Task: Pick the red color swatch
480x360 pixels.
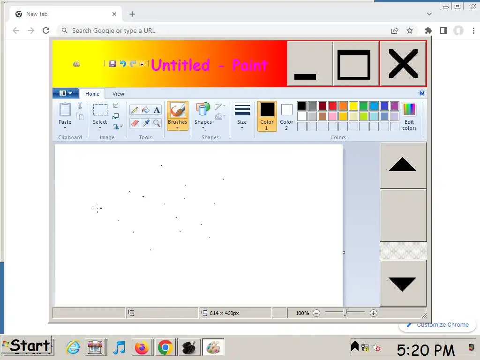Action: pyautogui.click(x=333, y=106)
